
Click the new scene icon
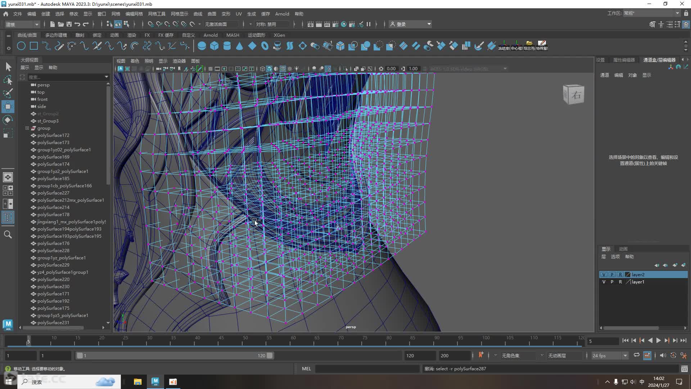click(x=53, y=24)
